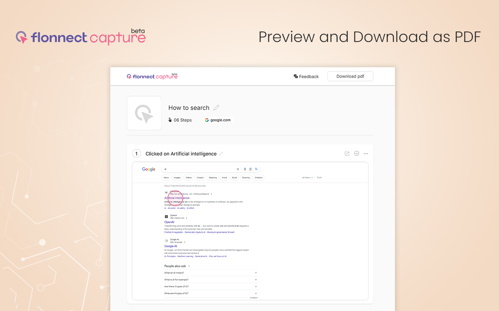Click the magnifier search icon in the search box
The height and width of the screenshot is (311, 499).
click(256, 169)
